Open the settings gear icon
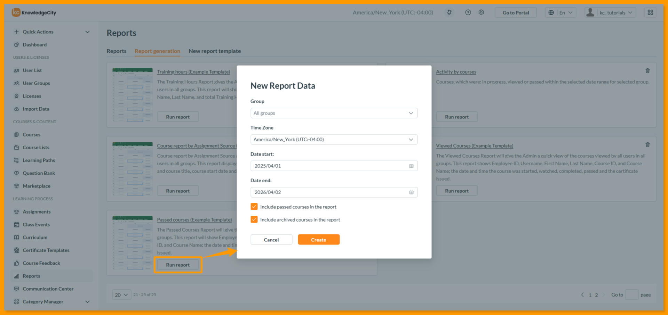Image resolution: width=668 pixels, height=315 pixels. pos(481,13)
